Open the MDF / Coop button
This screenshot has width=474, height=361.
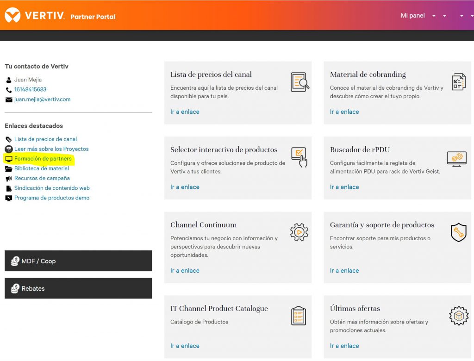(x=78, y=261)
